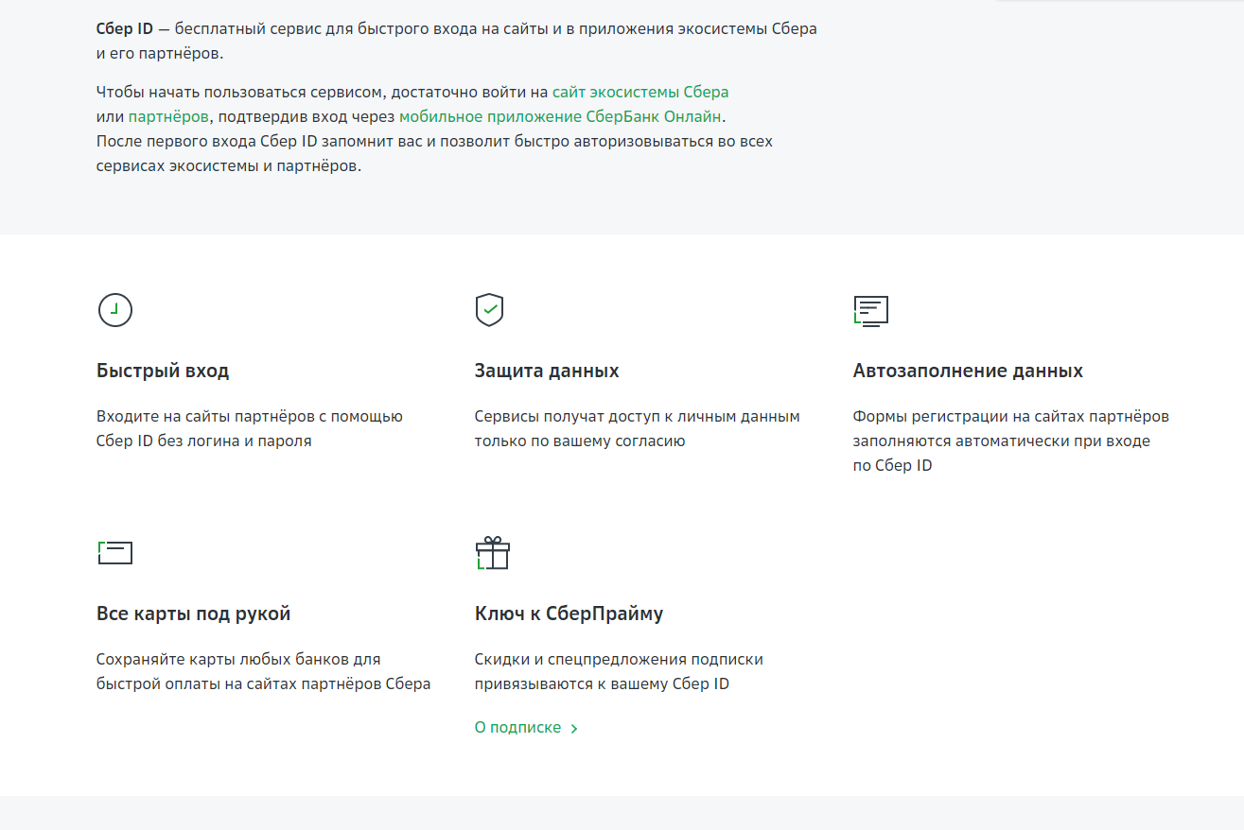Open the сайт экосистемы Сбера link
The image size is (1244, 830).
tap(640, 93)
